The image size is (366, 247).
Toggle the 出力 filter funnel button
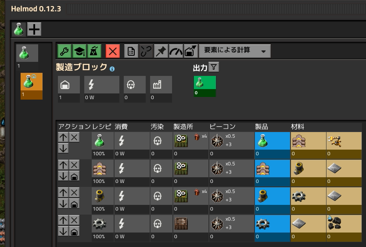pyautogui.click(x=214, y=67)
